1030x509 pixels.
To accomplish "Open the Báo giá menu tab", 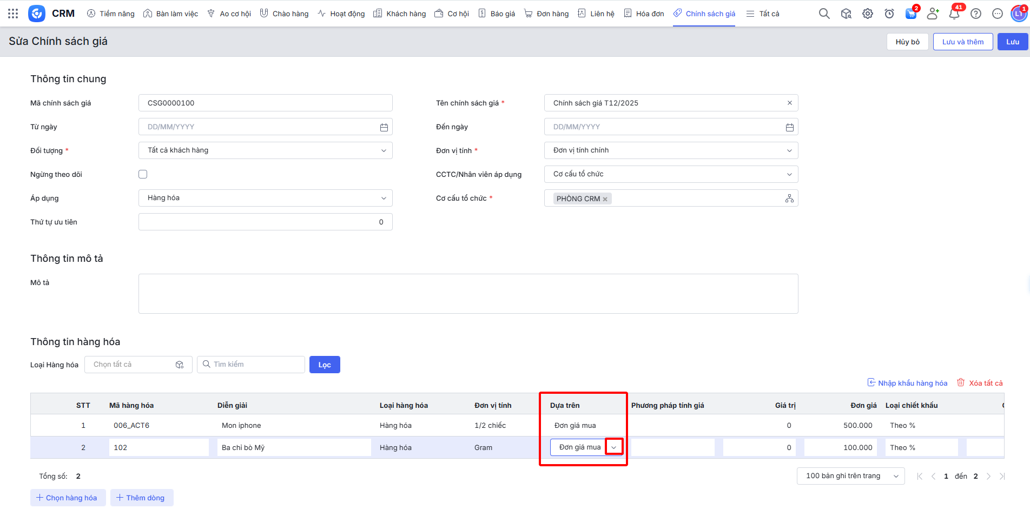I will click(497, 14).
